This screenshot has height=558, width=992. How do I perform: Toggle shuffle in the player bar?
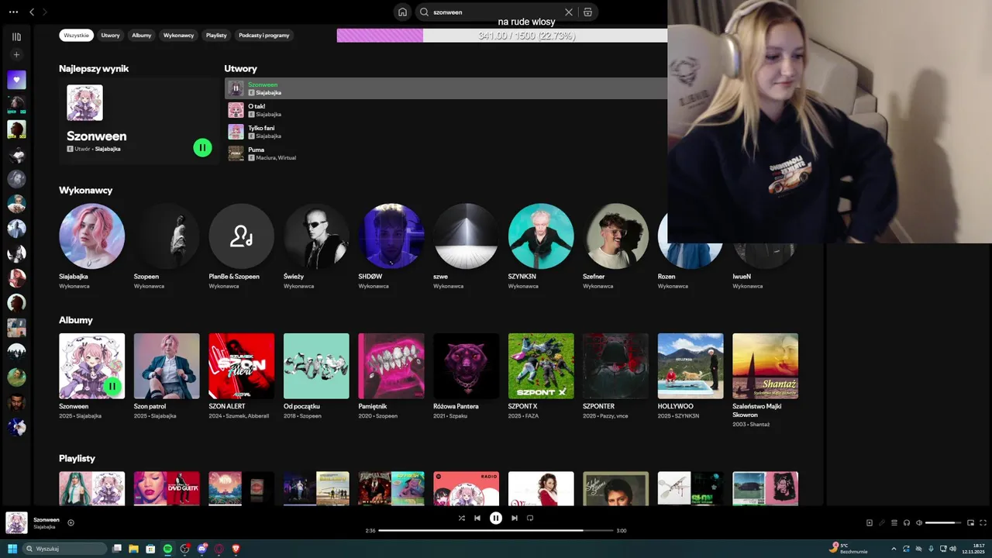click(462, 518)
